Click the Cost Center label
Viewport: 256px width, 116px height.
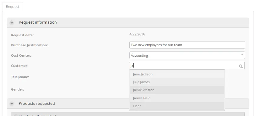coord(21,55)
